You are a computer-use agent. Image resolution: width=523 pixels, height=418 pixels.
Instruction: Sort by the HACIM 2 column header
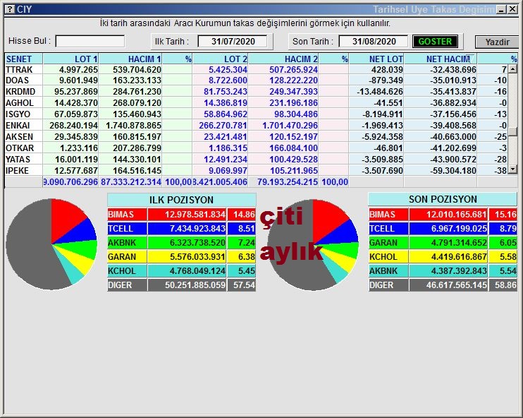[283, 59]
